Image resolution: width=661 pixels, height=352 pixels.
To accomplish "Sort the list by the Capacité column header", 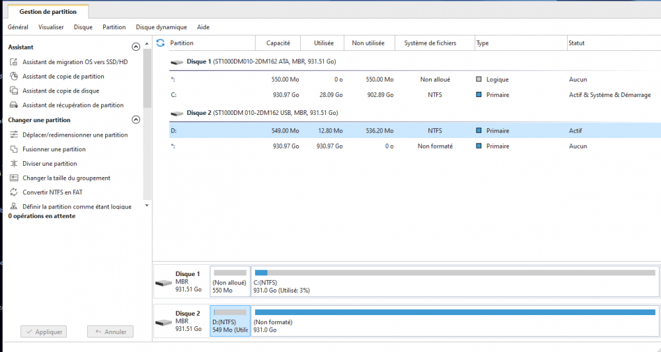I will coord(278,43).
